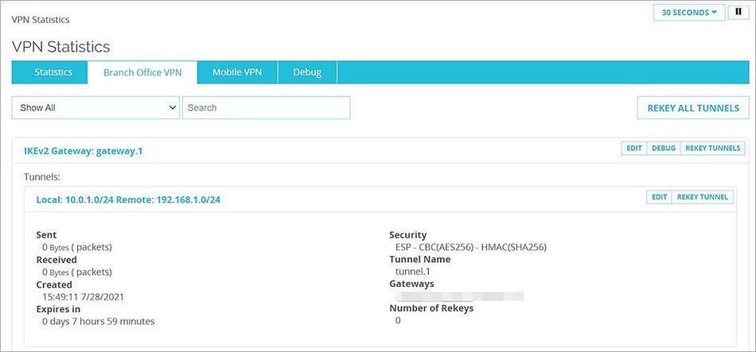Viewport: 756px width, 352px height.
Task: Go to the Debug tab
Action: click(x=307, y=72)
